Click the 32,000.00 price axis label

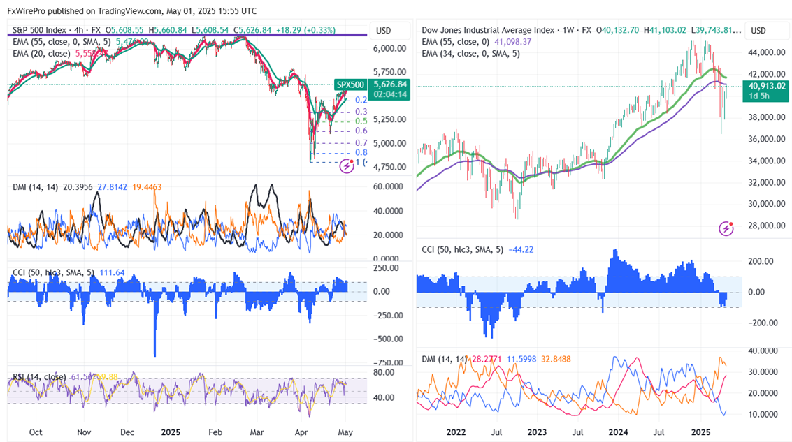pos(767,183)
